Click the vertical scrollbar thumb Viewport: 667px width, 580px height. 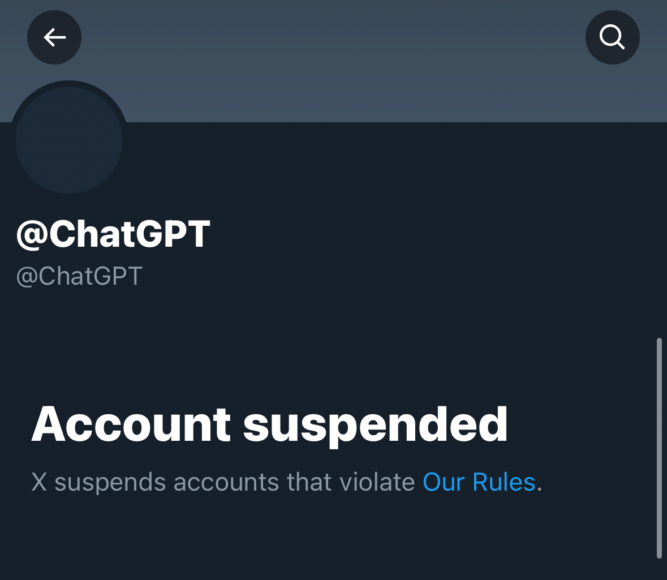(x=659, y=447)
